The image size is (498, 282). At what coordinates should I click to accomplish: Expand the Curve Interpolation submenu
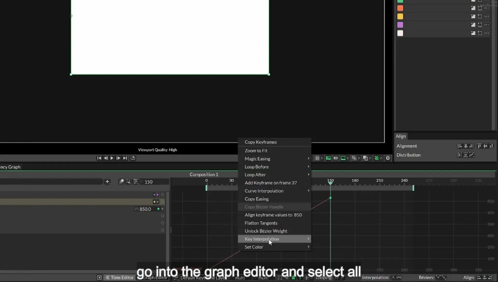[274, 191]
